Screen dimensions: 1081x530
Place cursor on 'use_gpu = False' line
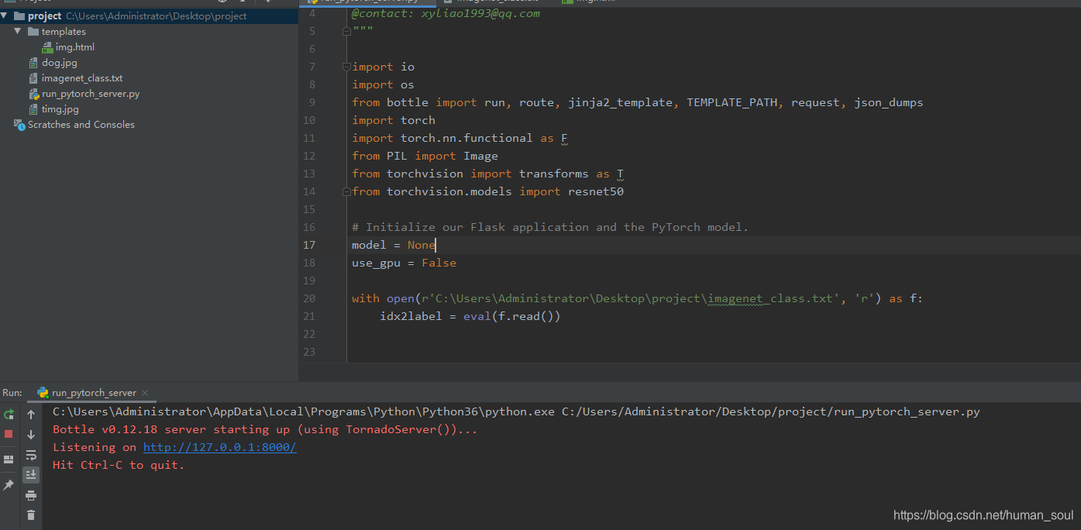[x=404, y=263]
